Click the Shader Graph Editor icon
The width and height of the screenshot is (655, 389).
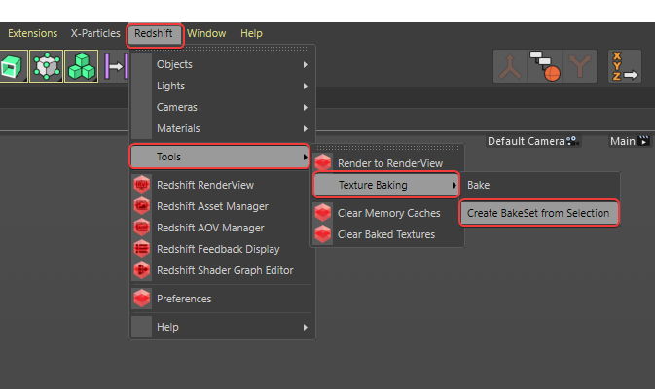(x=142, y=270)
